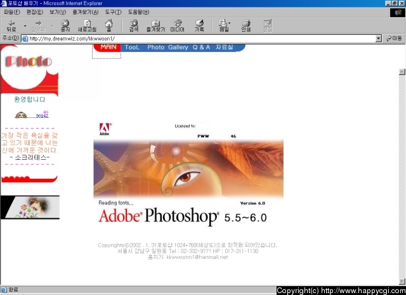Click the Go (이동) button
Viewport: 406px width, 295px height.
point(394,39)
